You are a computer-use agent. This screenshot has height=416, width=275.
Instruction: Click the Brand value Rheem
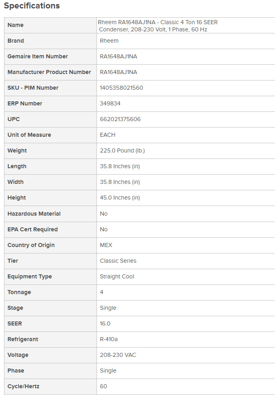coord(109,41)
